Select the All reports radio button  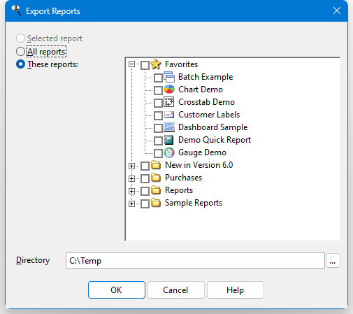[20, 52]
